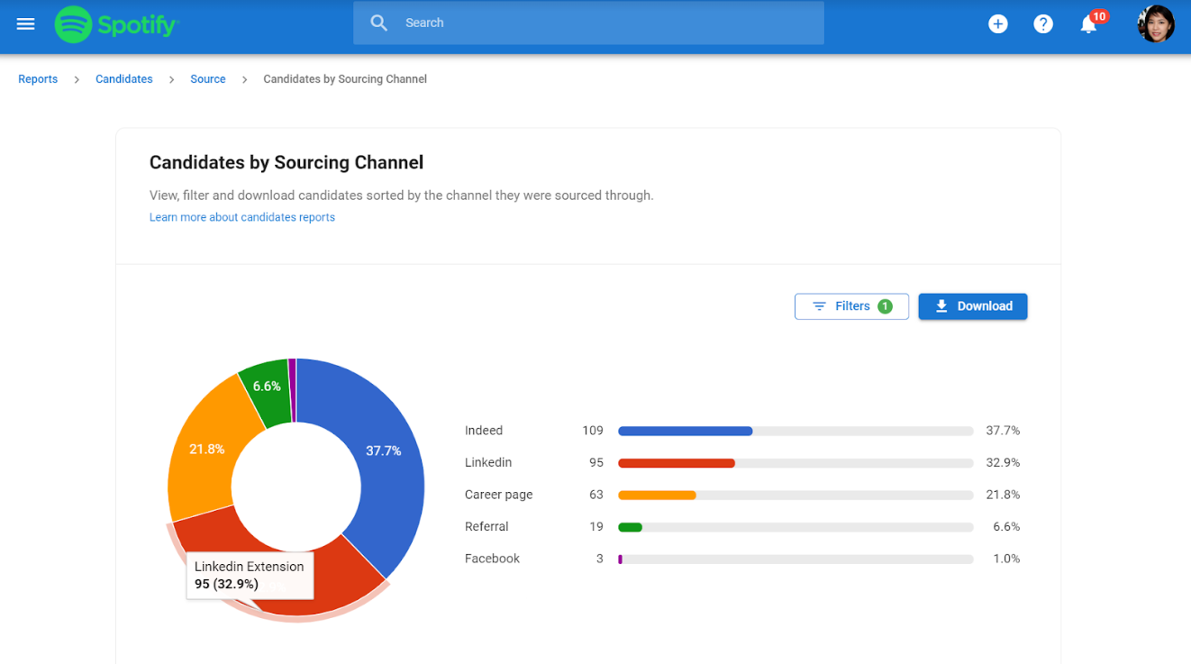Go to Source in the breadcrumb trail

coord(207,79)
